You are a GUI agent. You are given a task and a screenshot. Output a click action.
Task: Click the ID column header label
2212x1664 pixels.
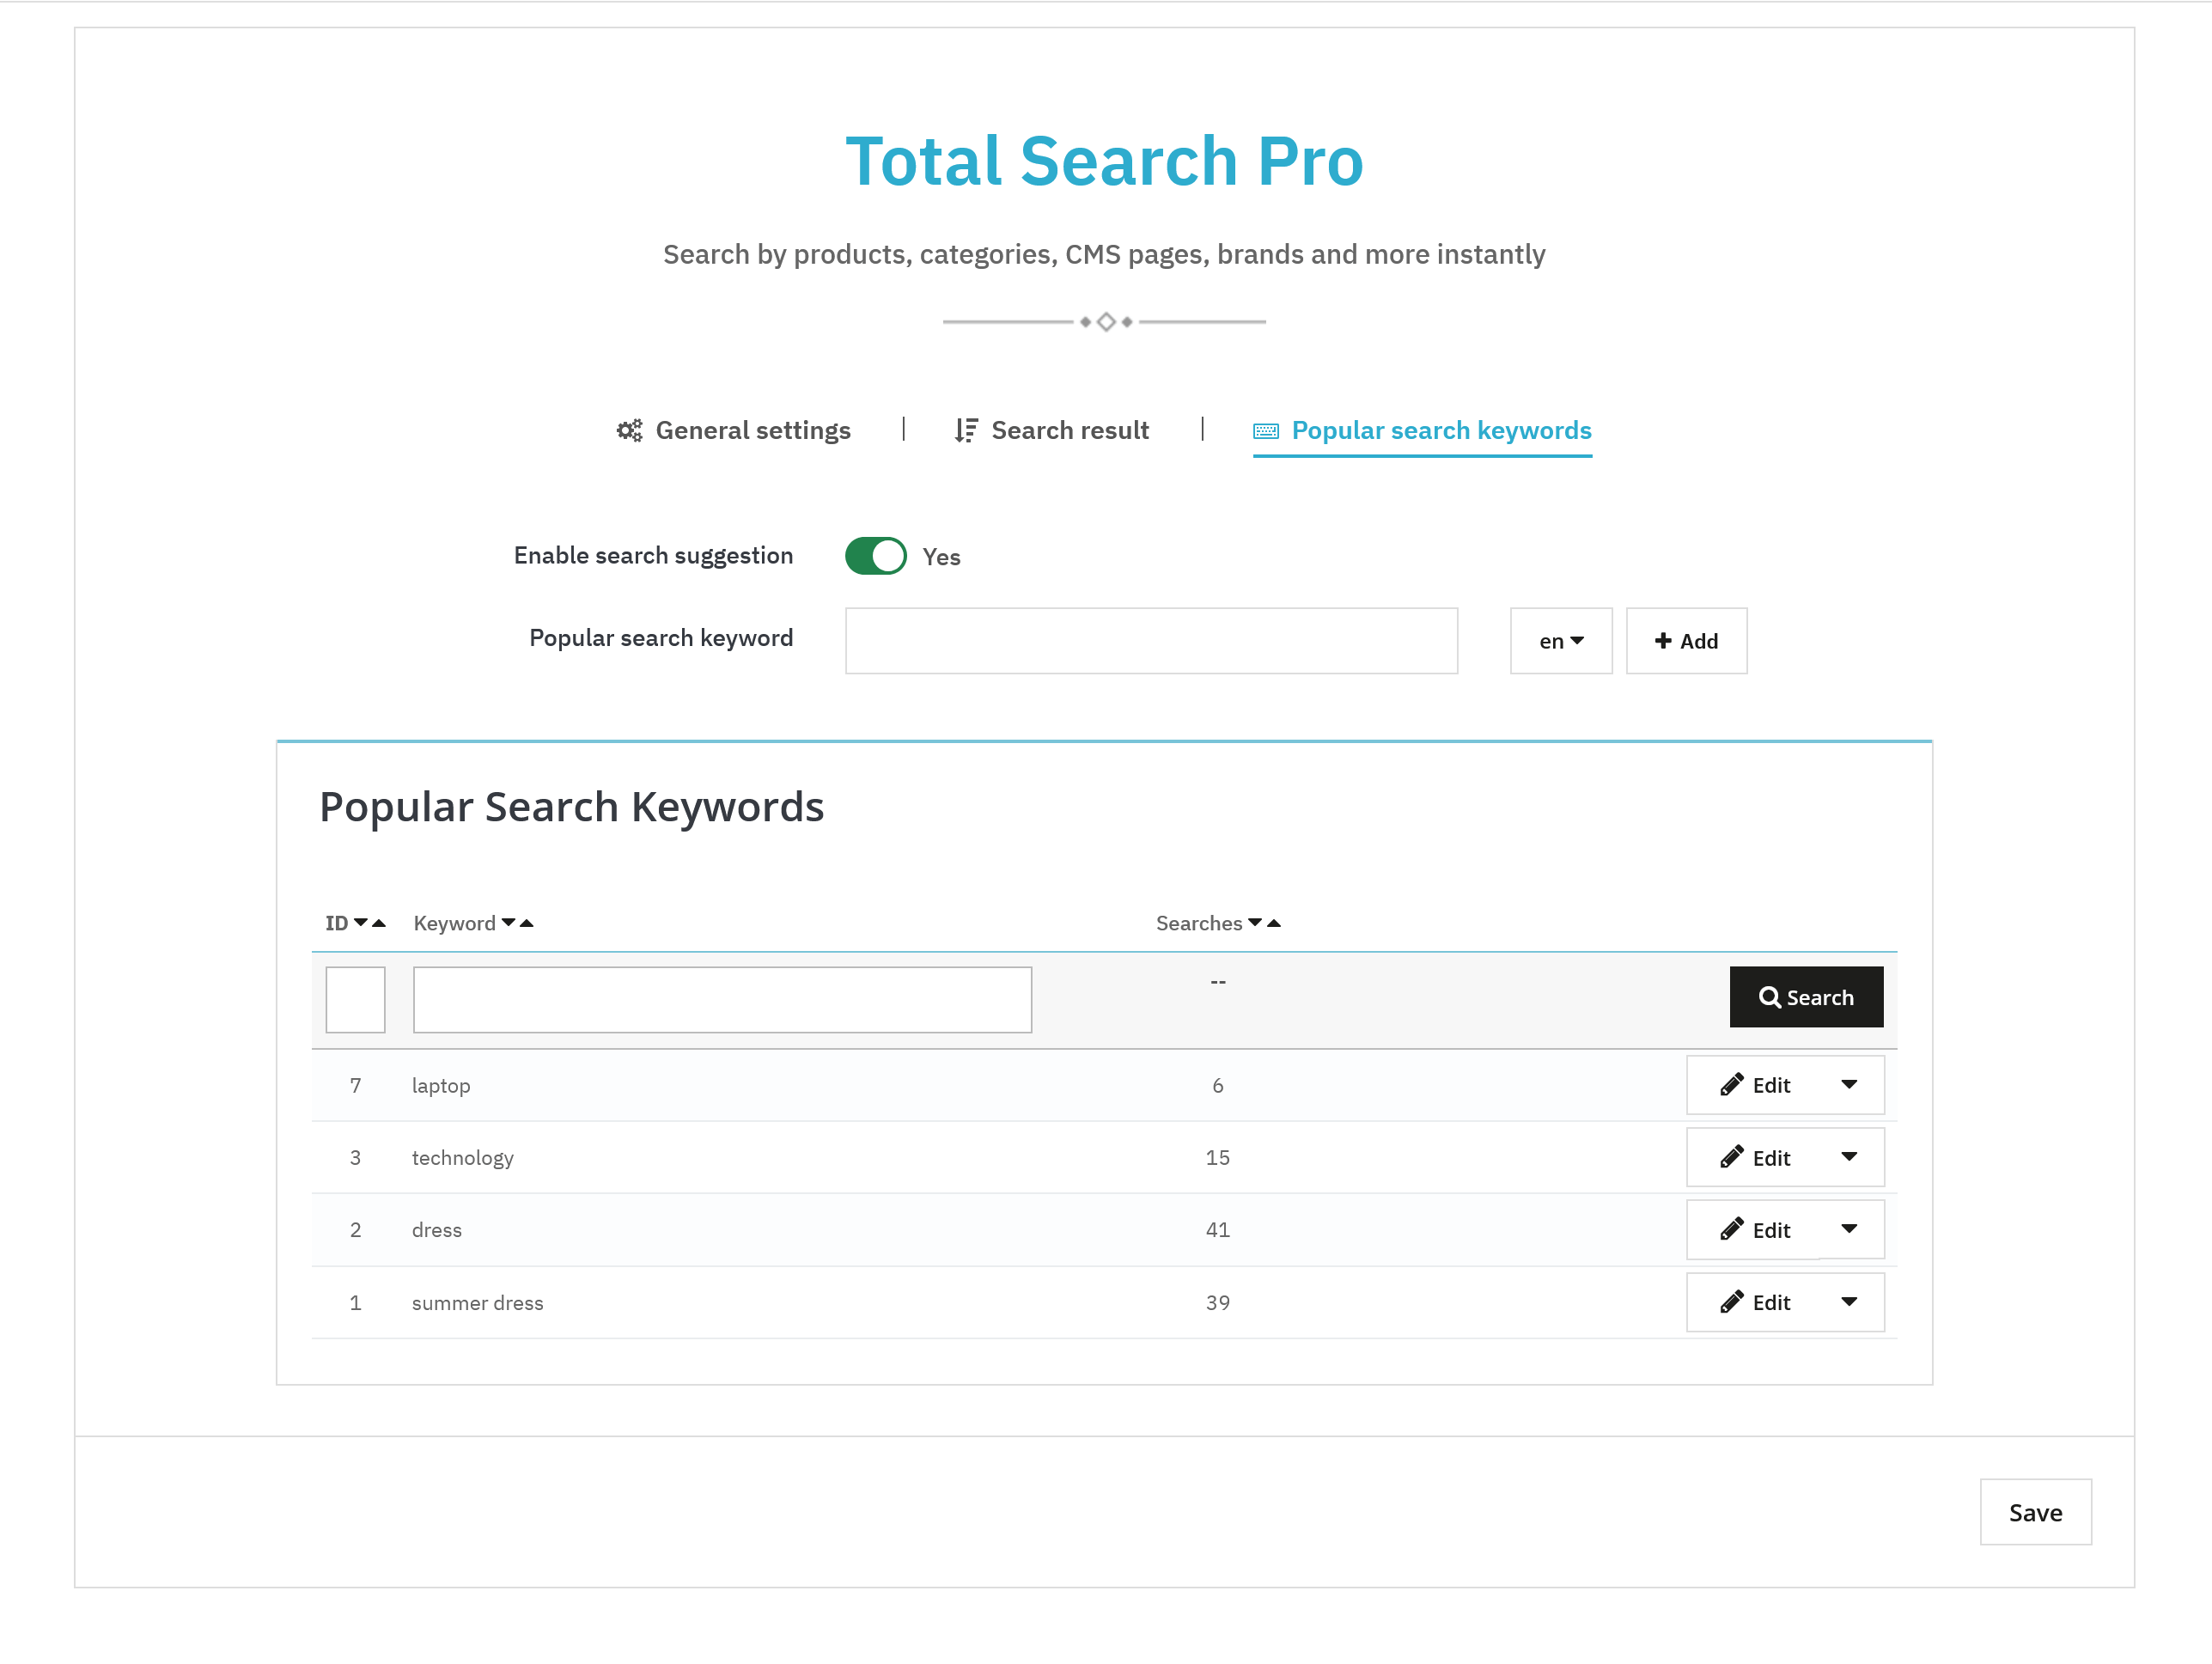(x=337, y=923)
